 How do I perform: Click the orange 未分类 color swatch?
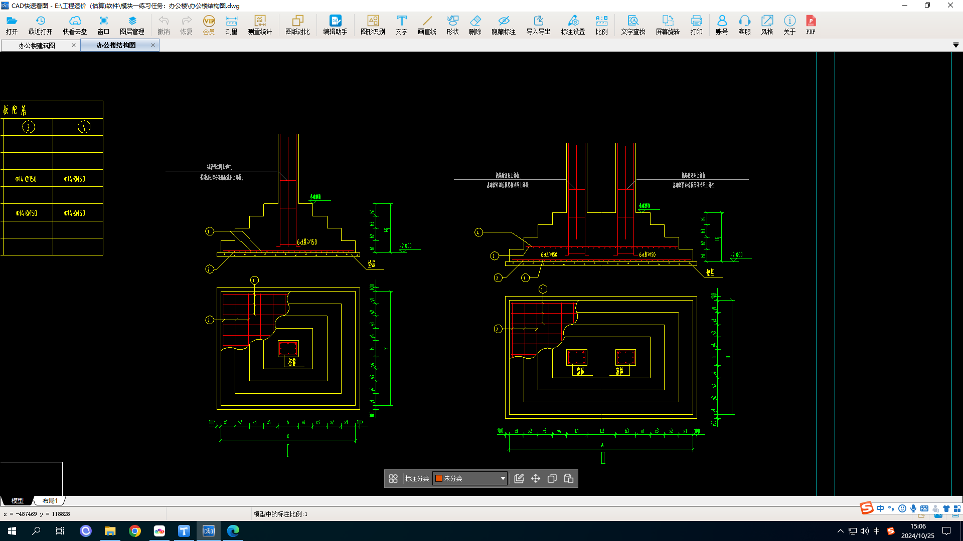point(439,478)
